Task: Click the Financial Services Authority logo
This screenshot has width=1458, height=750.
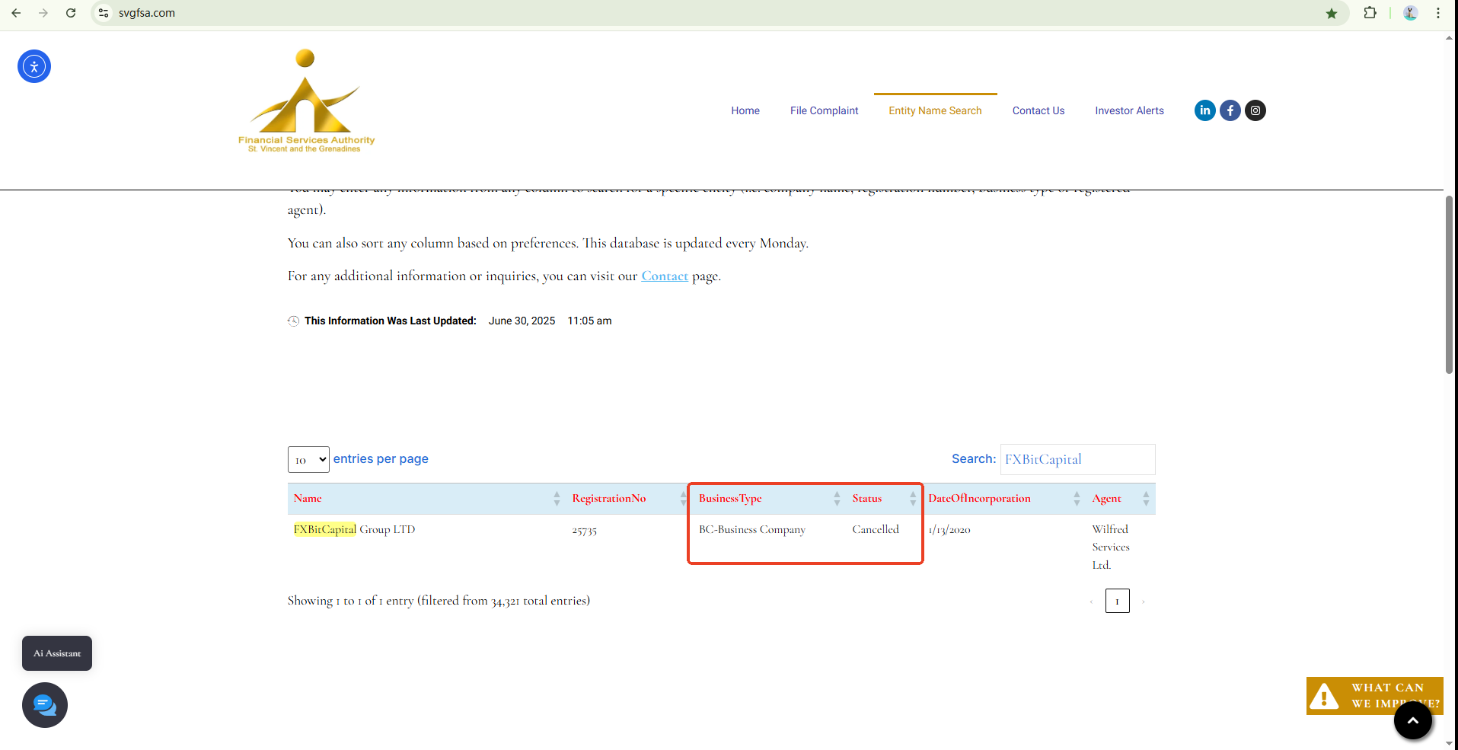Action: click(x=306, y=101)
